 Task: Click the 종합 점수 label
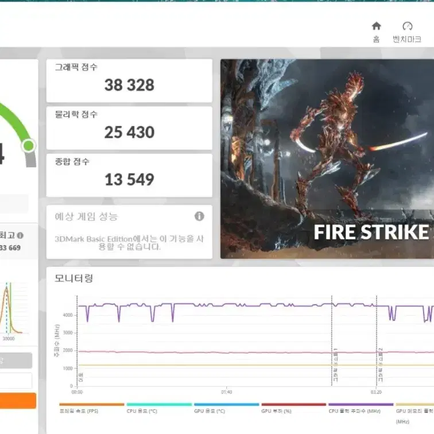tap(72, 161)
